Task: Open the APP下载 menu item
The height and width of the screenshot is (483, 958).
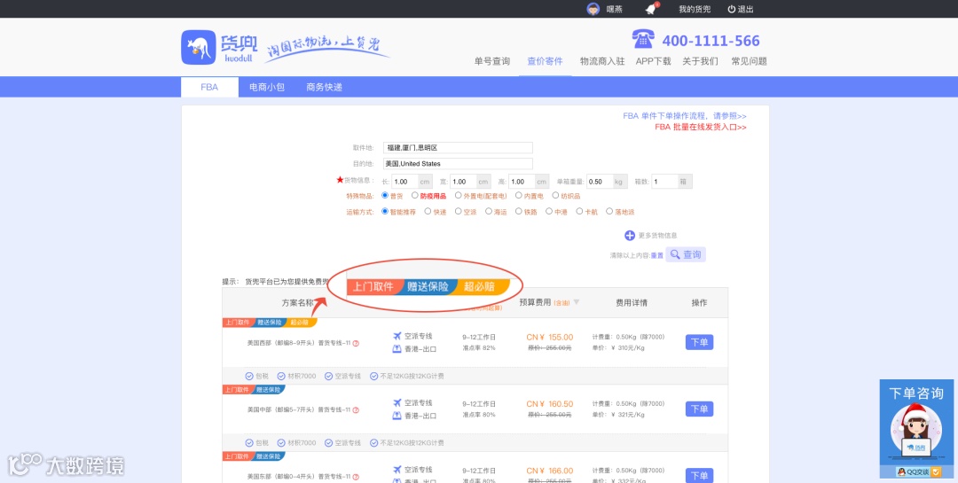Action: tap(653, 61)
